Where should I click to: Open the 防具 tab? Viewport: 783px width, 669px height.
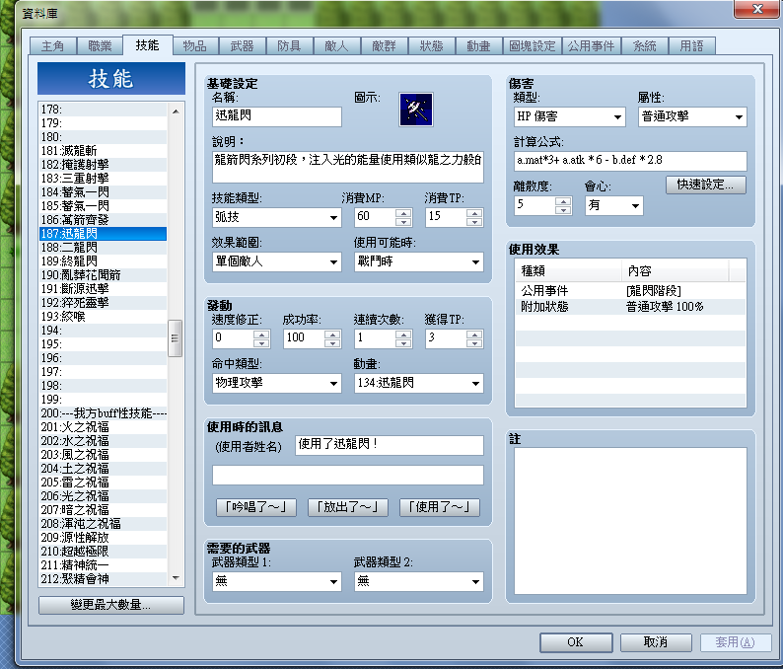pyautogui.click(x=289, y=46)
